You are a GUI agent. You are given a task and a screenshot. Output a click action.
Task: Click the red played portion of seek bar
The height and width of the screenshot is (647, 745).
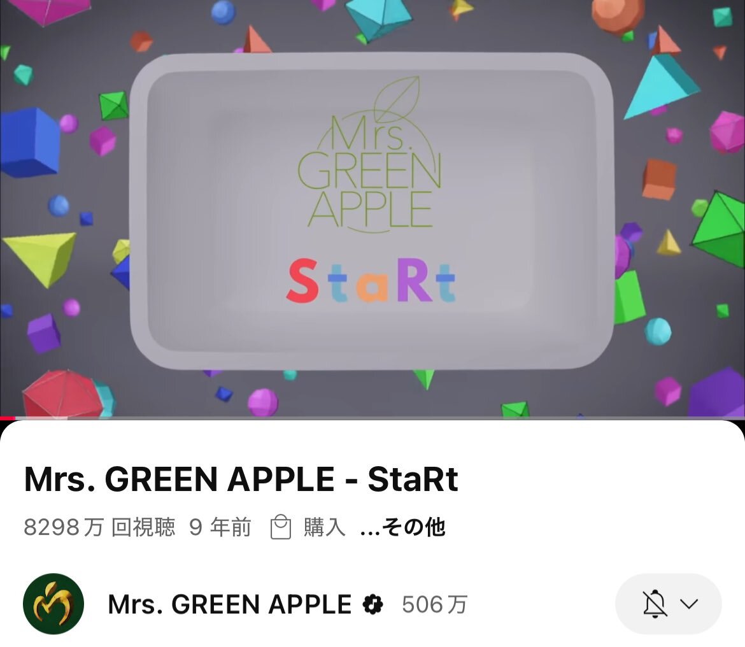[x=8, y=418]
